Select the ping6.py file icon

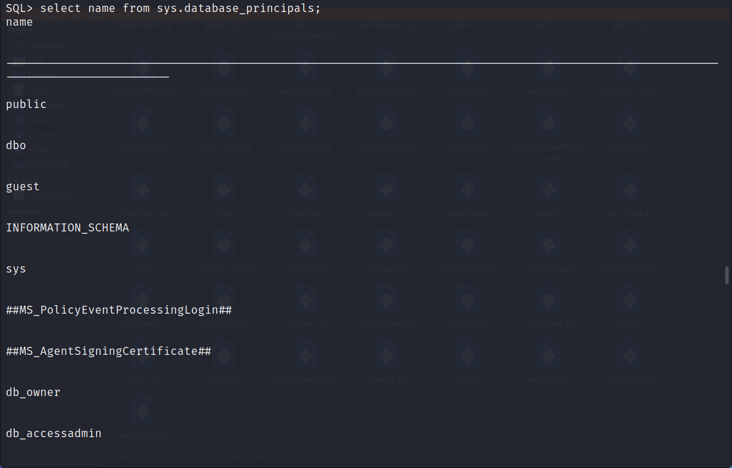[305, 189]
